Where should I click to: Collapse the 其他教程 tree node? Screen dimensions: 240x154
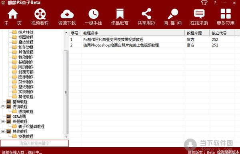click(3, 131)
